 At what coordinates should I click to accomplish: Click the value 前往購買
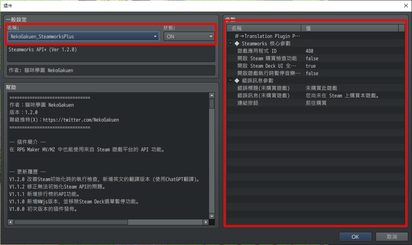[316, 103]
